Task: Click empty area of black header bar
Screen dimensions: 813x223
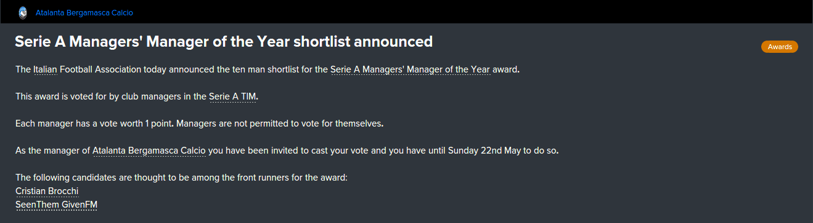Action: click(x=468, y=12)
